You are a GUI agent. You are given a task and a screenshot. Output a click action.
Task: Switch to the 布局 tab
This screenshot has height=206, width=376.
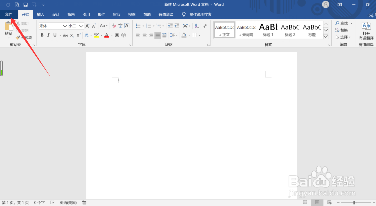point(71,14)
